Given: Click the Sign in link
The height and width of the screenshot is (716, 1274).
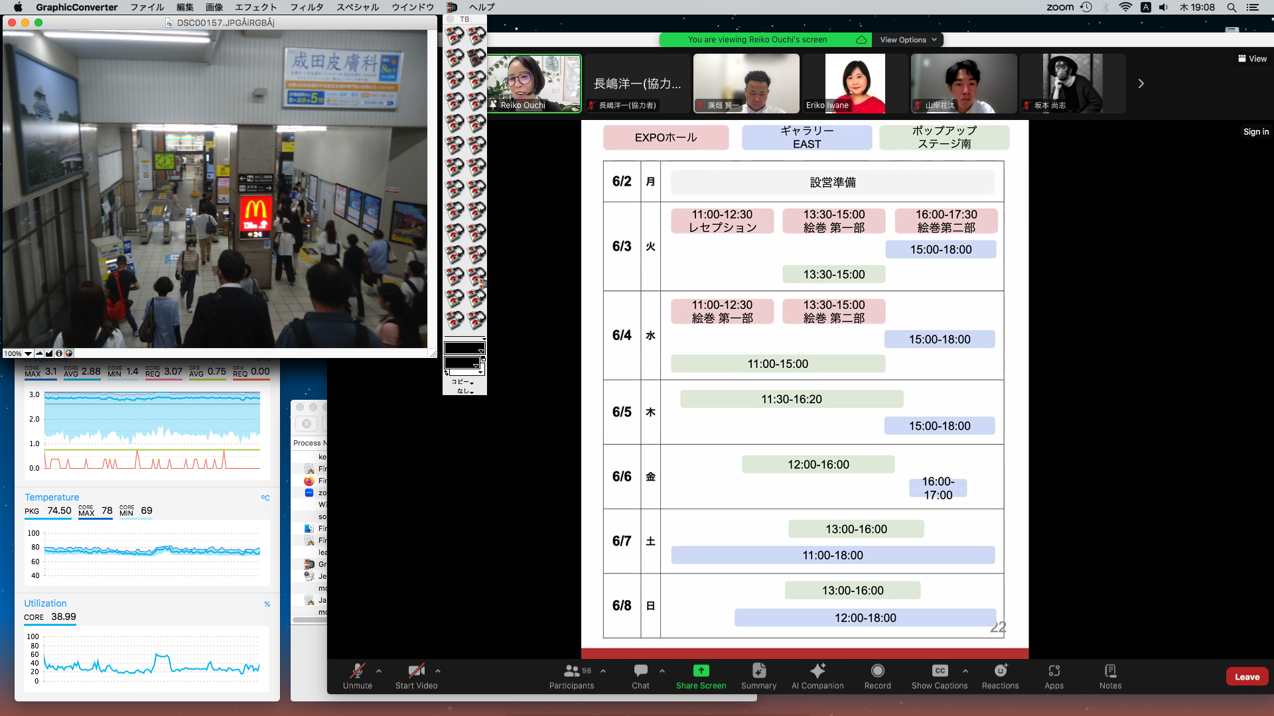Looking at the screenshot, I should coord(1255,132).
